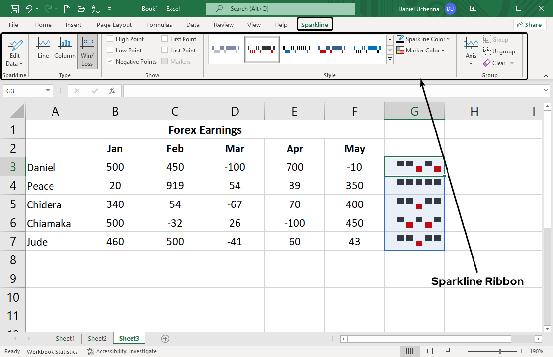Enable the High Point checkbox

(x=110, y=38)
